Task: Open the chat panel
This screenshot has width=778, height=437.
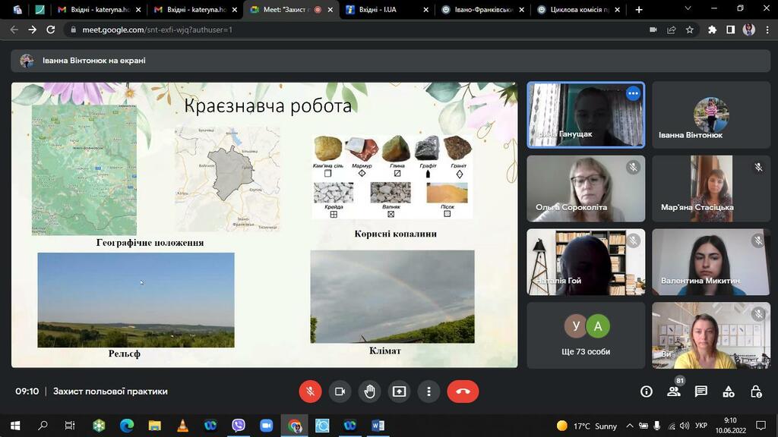Action: point(701,392)
